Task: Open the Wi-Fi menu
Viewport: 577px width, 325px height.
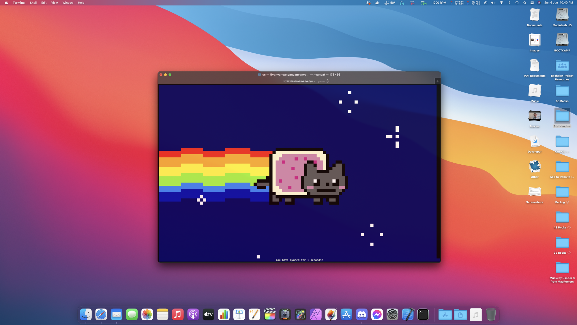Action: click(x=501, y=3)
